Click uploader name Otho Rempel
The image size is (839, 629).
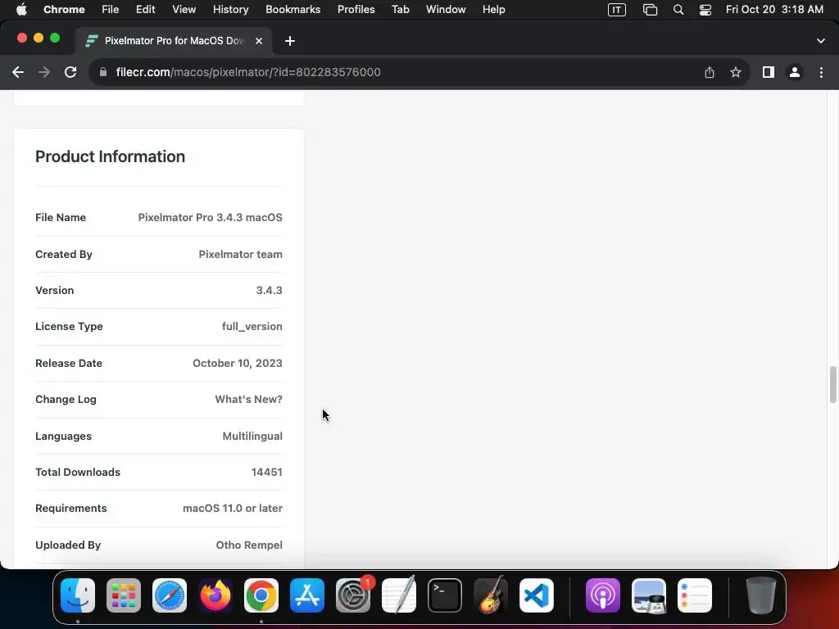click(x=249, y=545)
